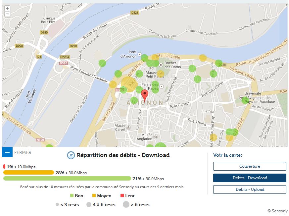This screenshot has width=289, height=216.
Task: Click the speedometer icon beside Répartition des débits
Action: pos(71,155)
